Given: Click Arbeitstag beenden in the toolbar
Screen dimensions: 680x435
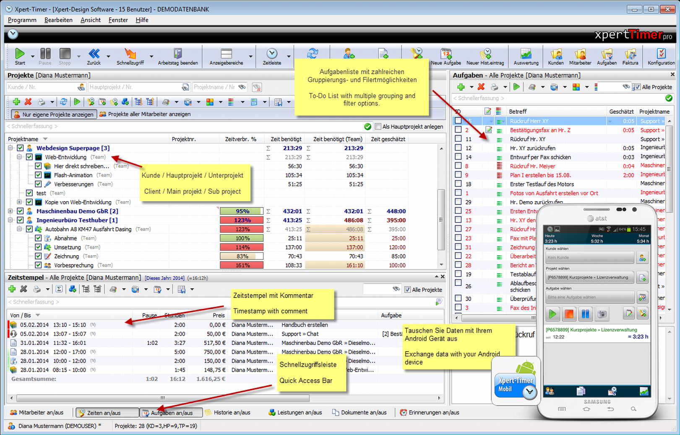Looking at the screenshot, I should click(x=178, y=54).
